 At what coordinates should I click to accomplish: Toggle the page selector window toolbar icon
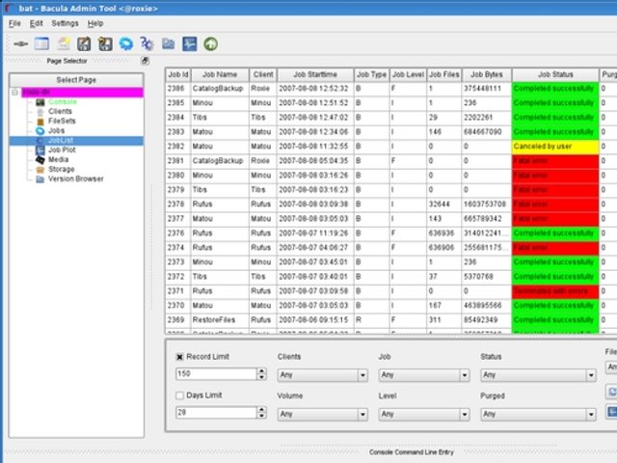click(x=41, y=43)
